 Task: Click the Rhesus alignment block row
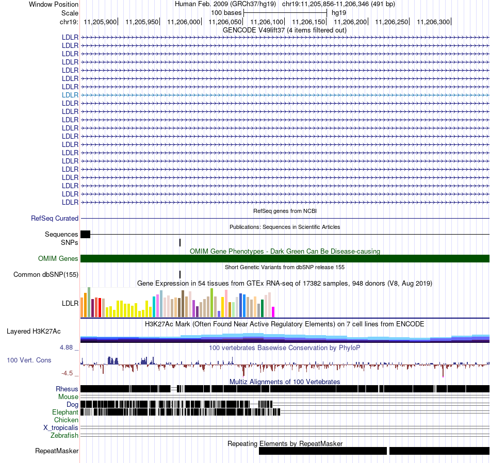point(285,389)
